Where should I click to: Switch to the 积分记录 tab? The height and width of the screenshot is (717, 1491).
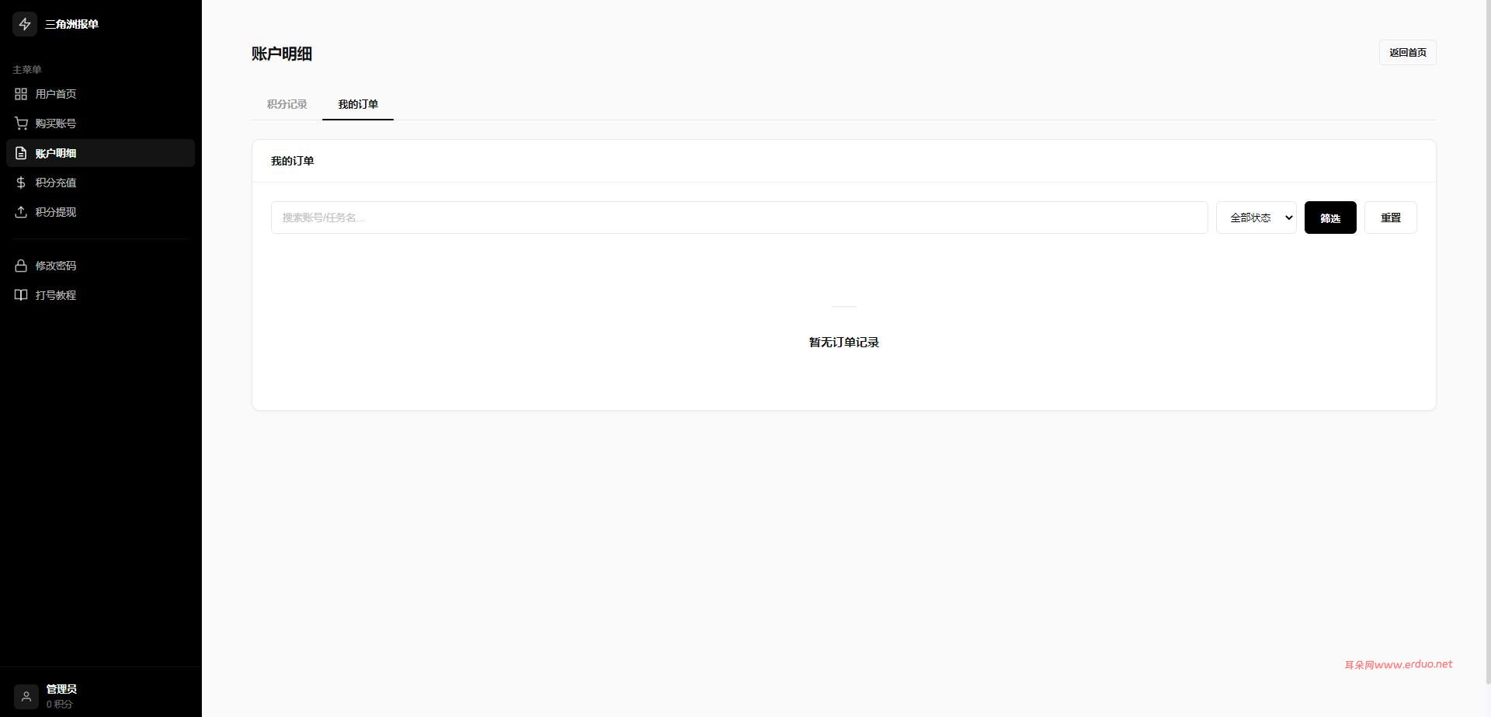pos(287,104)
